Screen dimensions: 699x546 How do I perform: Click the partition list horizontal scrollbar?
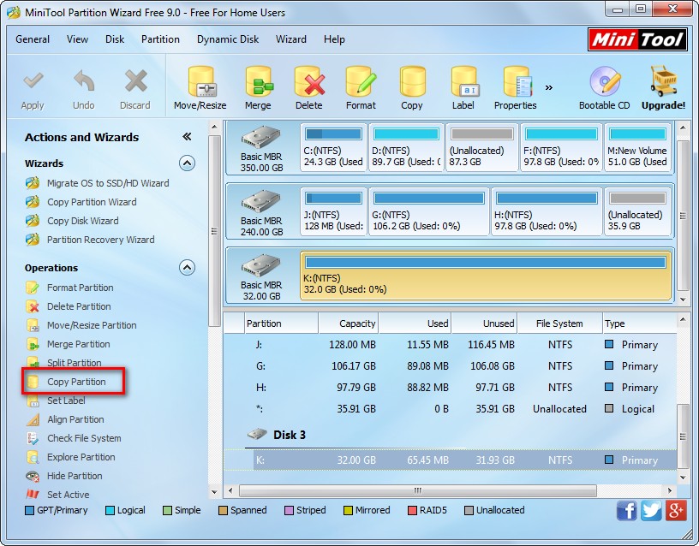(x=418, y=490)
